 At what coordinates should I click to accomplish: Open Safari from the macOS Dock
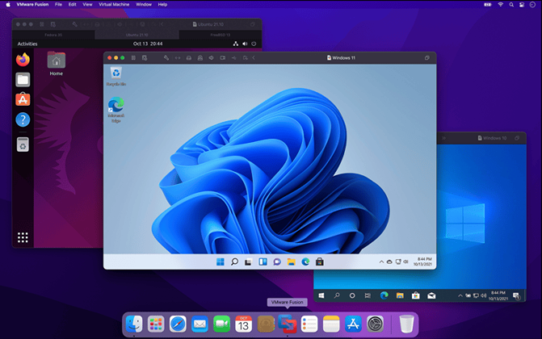pos(178,324)
